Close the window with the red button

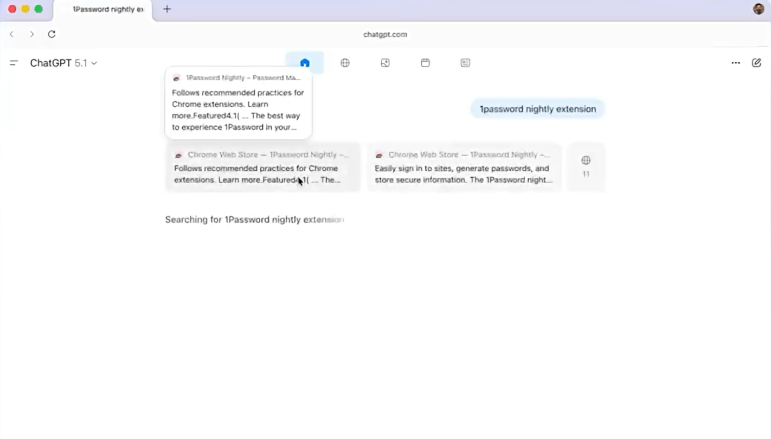tap(12, 9)
